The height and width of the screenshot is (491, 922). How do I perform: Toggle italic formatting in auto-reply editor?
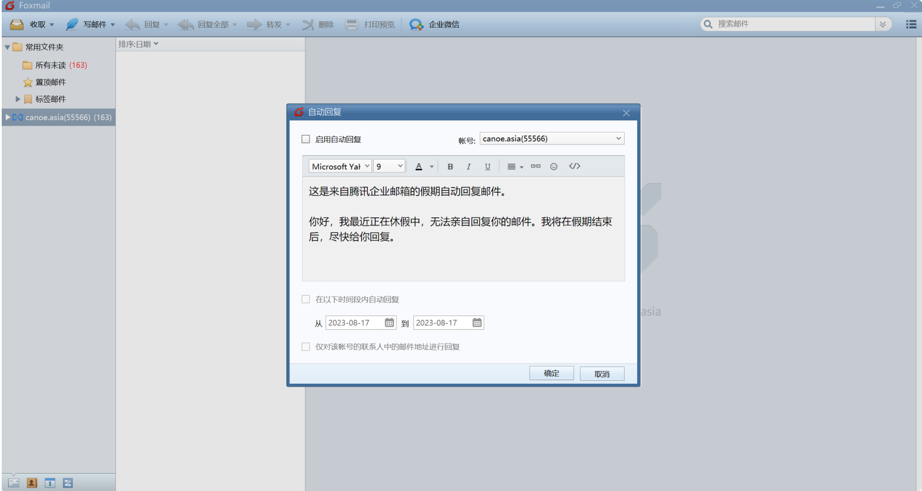pos(468,166)
